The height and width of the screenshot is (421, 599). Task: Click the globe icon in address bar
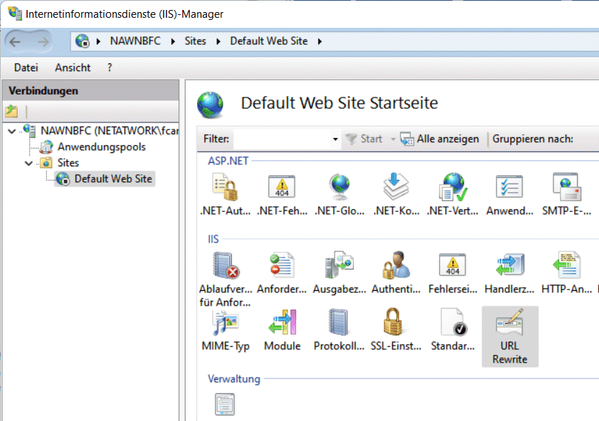click(82, 41)
